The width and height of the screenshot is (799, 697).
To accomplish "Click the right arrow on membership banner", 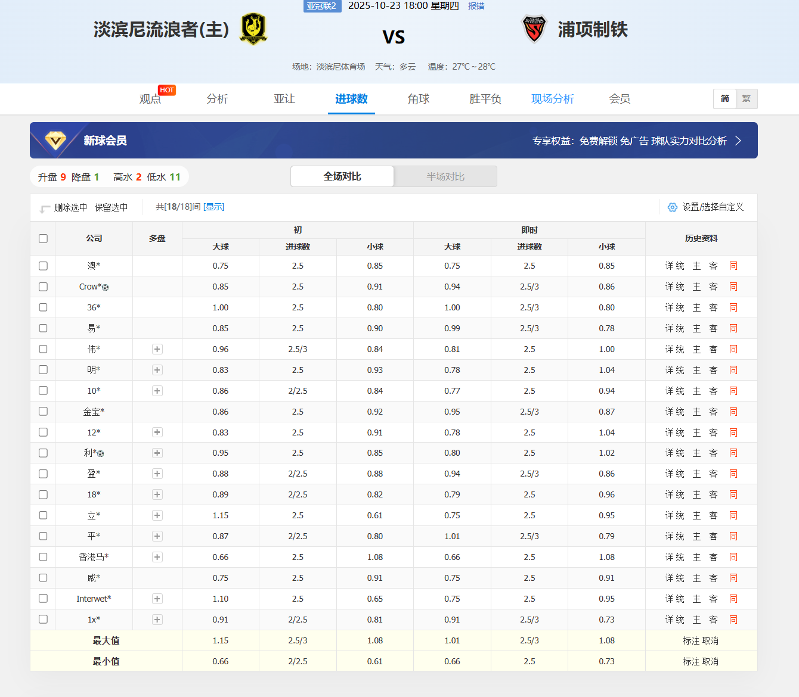I will (738, 141).
